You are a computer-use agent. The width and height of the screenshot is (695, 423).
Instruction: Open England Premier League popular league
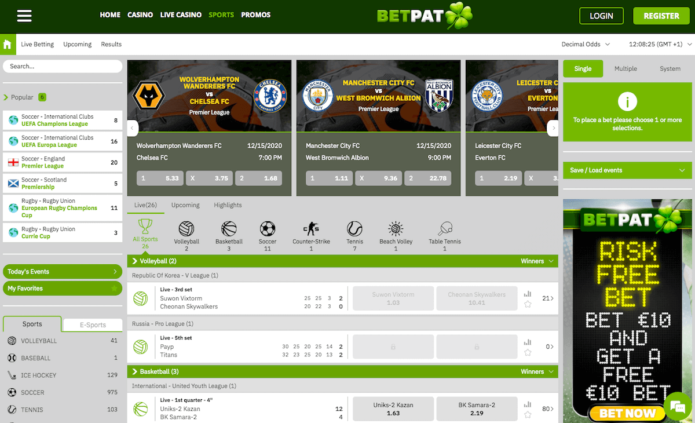click(63, 162)
